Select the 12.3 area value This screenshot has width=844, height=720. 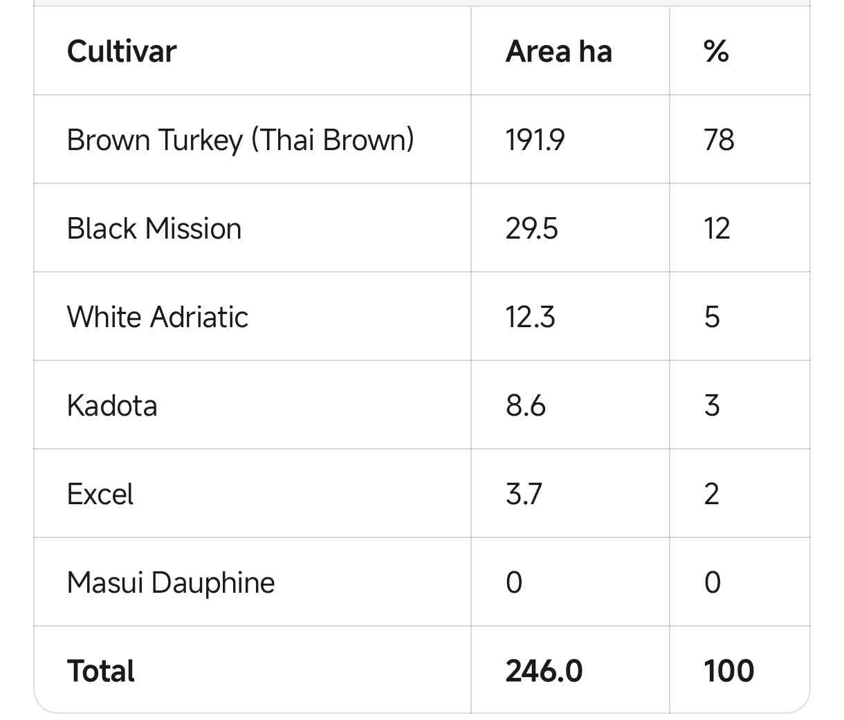point(530,317)
